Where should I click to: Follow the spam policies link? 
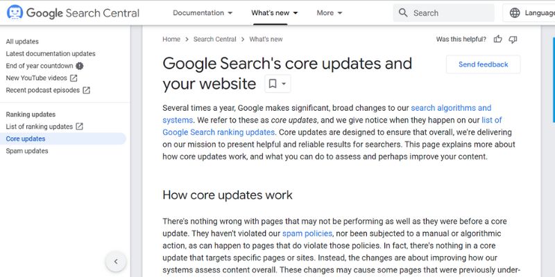307,233
